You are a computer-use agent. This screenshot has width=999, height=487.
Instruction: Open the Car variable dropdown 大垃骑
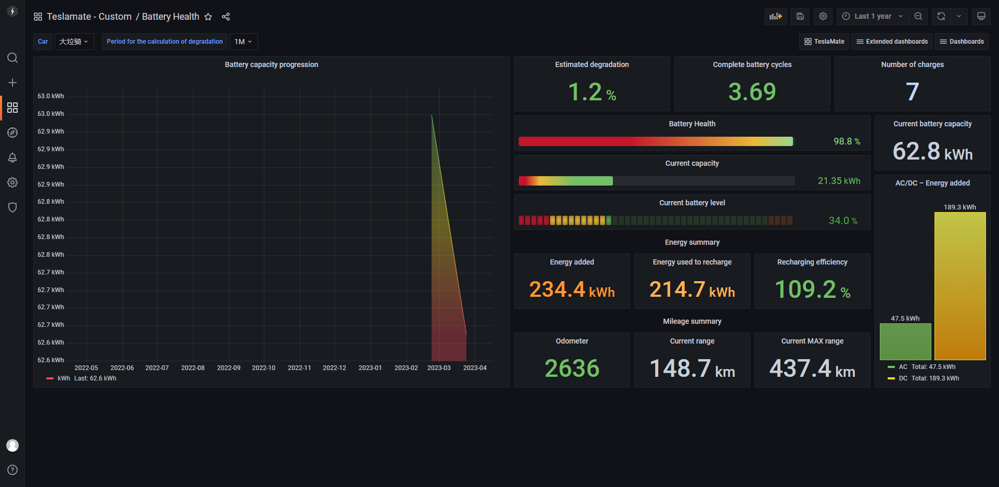[74, 42]
